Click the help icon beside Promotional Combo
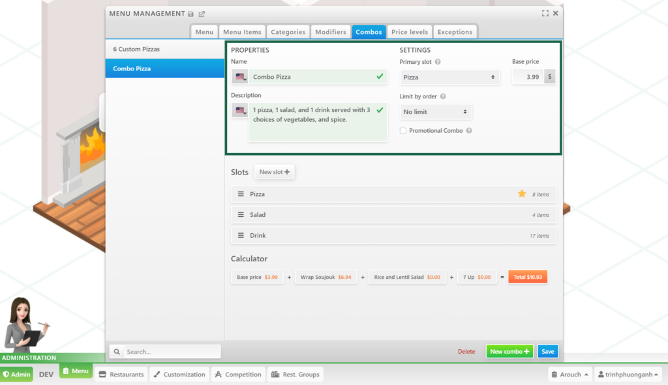Image resolution: width=668 pixels, height=385 pixels. [x=469, y=131]
